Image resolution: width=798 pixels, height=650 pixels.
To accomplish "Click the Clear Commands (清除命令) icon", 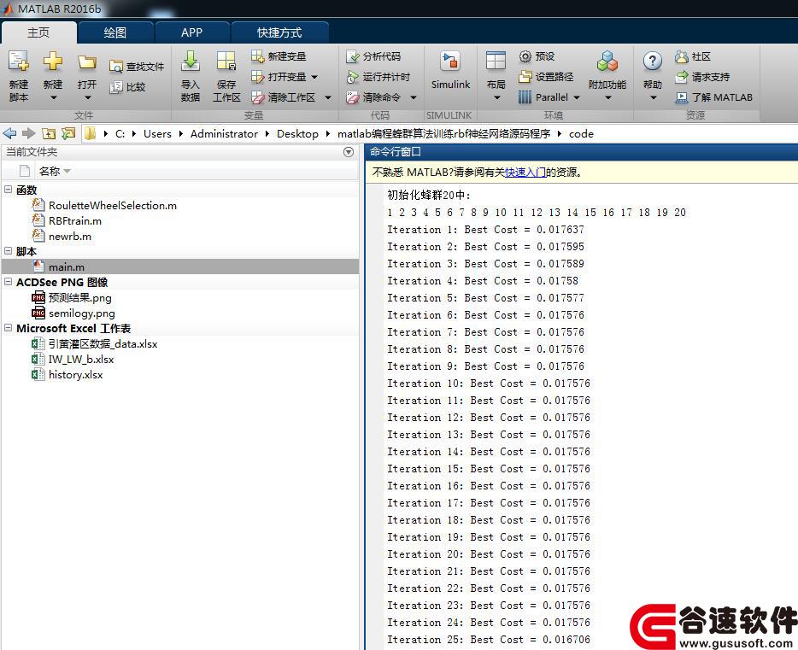I will point(352,97).
